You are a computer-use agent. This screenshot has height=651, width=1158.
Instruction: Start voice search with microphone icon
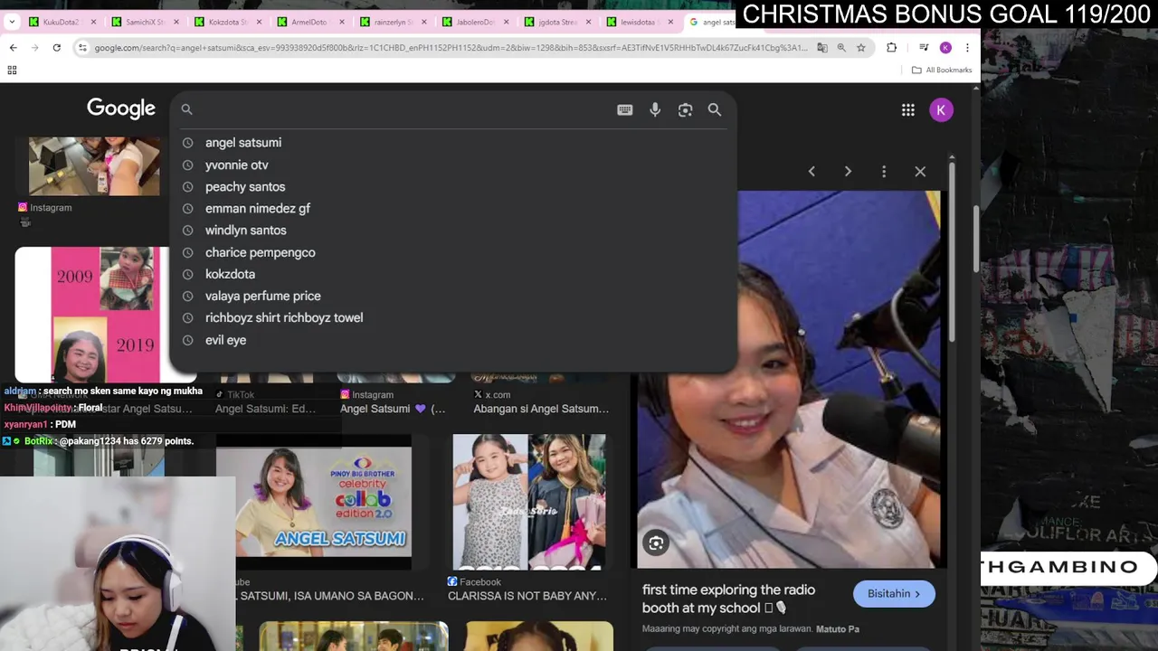coord(655,109)
